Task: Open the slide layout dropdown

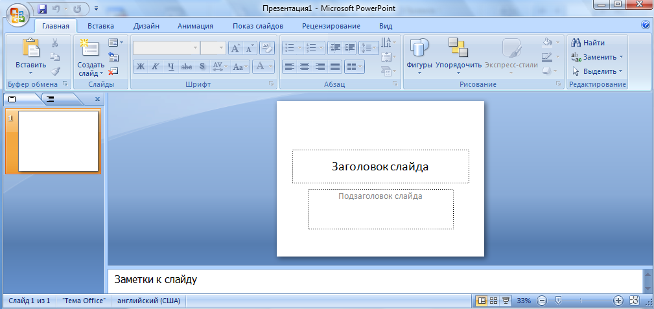Action: point(115,42)
